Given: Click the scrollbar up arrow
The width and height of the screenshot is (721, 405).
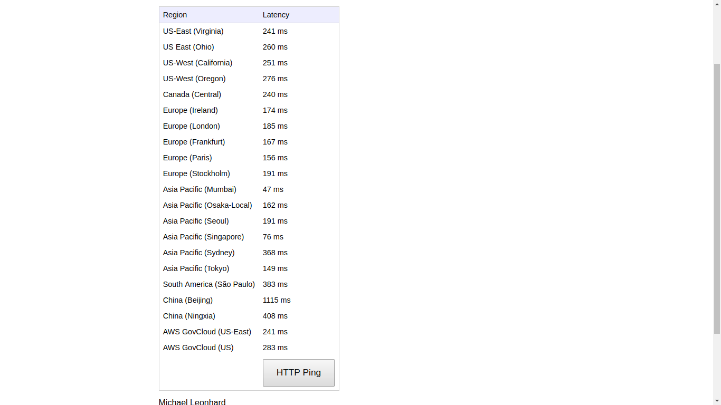Looking at the screenshot, I should (x=717, y=4).
